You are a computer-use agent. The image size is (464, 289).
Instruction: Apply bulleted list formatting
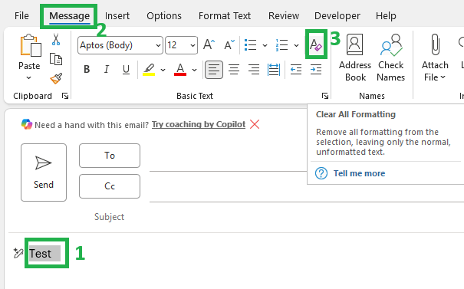coord(250,45)
